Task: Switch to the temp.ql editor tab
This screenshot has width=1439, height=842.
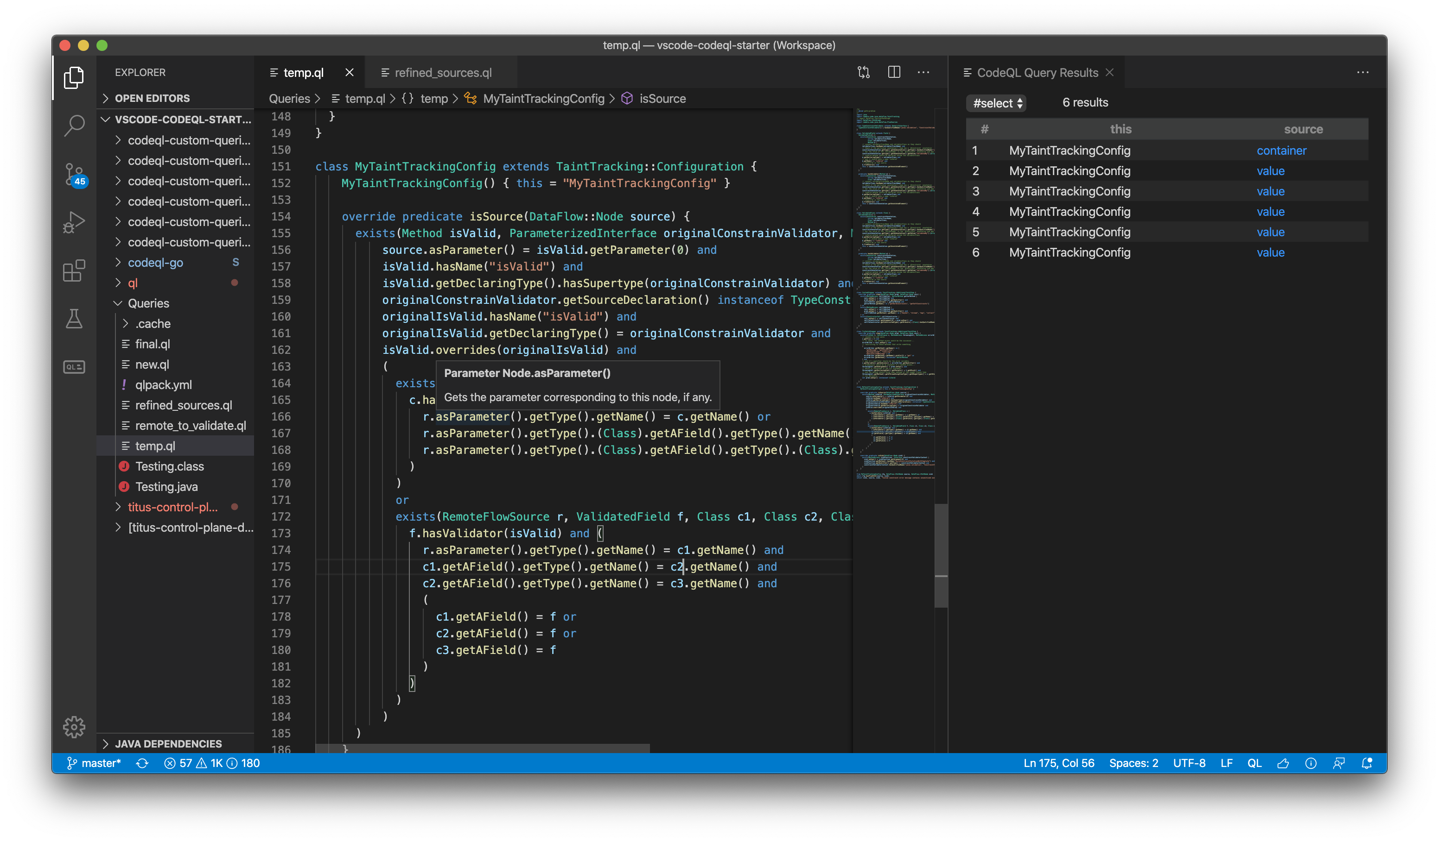Action: coord(303,72)
